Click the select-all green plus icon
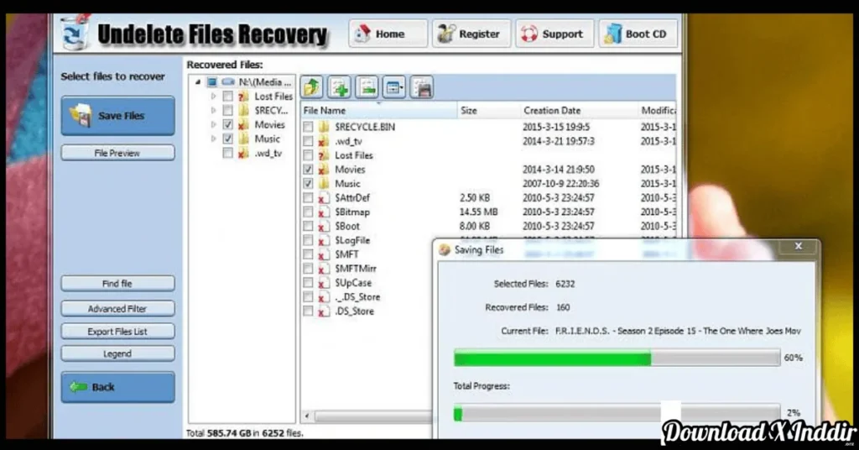The height and width of the screenshot is (450, 859). pos(340,87)
